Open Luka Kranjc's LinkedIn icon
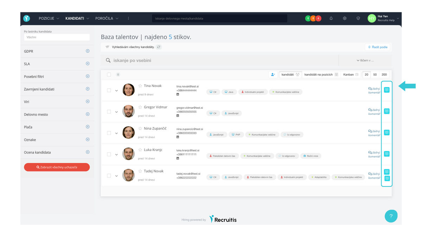 pos(178,158)
